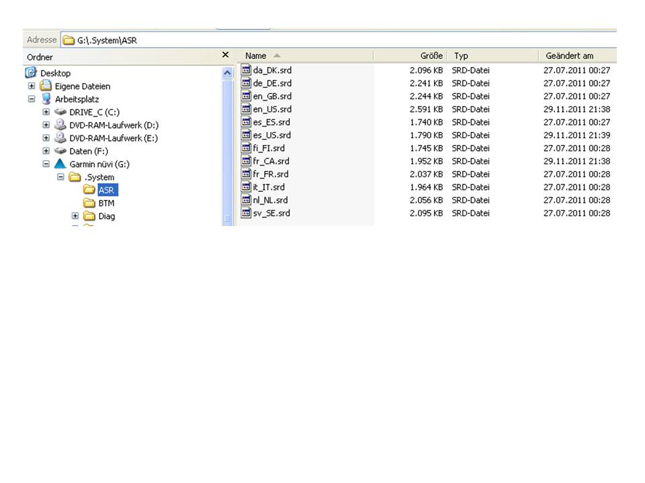Image resolution: width=645 pixels, height=483 pixels.
Task: Click the de_DE.srd file icon
Action: [246, 83]
